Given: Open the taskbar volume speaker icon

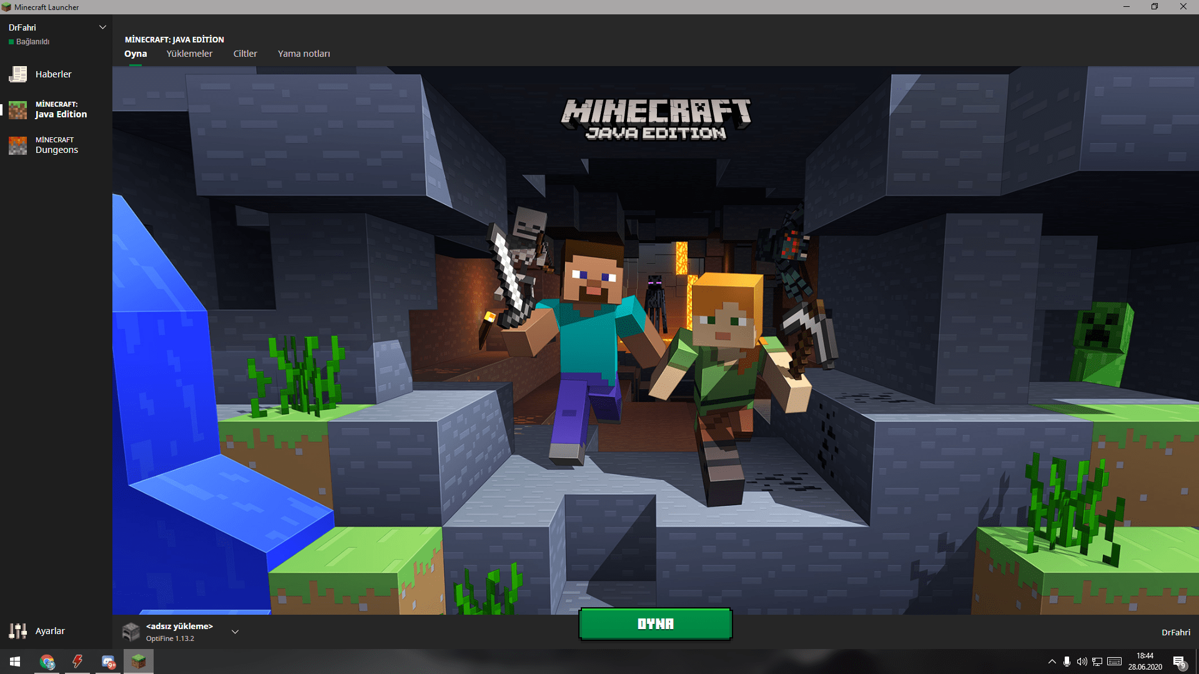Looking at the screenshot, I should coord(1082,662).
